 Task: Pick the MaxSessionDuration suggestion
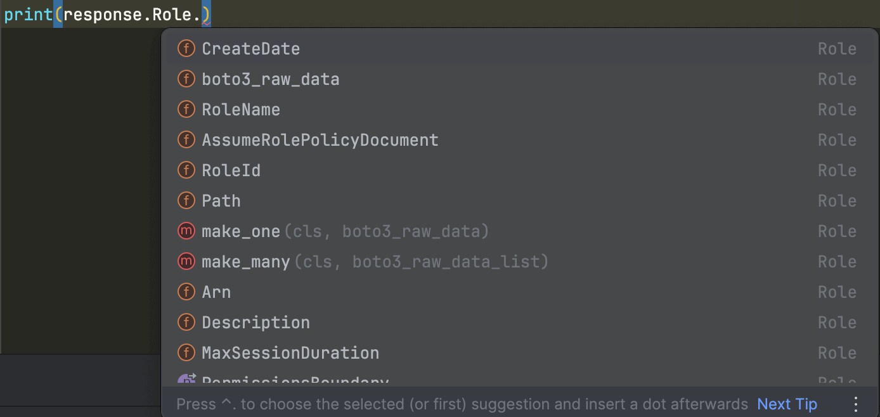(x=520, y=353)
